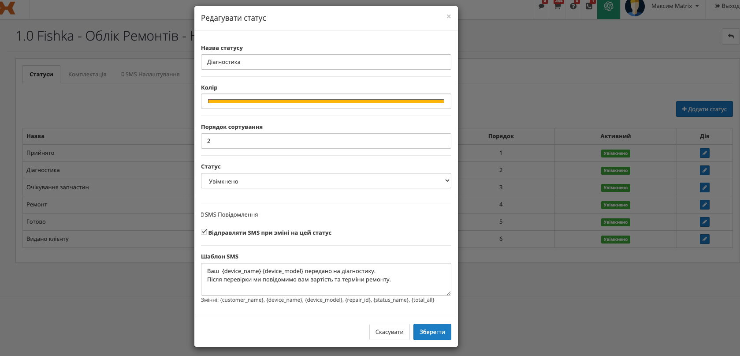Screen dimensions: 740x356
Task: Switch to the Статуси tab
Action: (x=41, y=75)
